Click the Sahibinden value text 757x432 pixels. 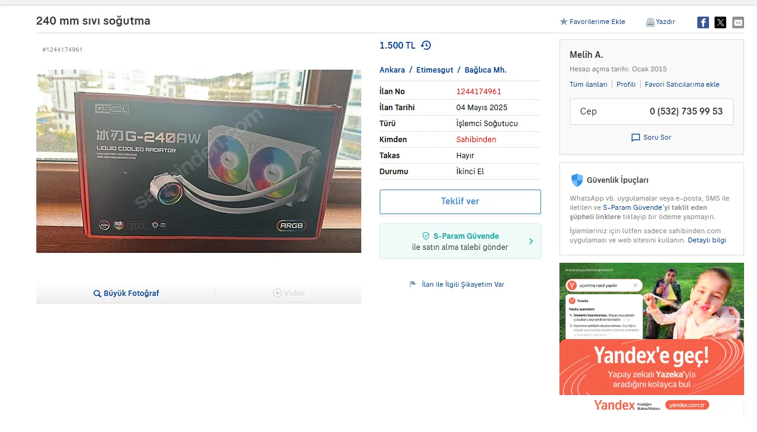pyautogui.click(x=476, y=140)
